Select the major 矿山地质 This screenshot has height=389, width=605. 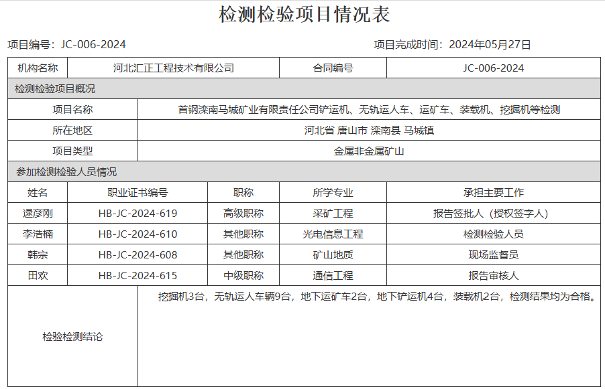333,255
